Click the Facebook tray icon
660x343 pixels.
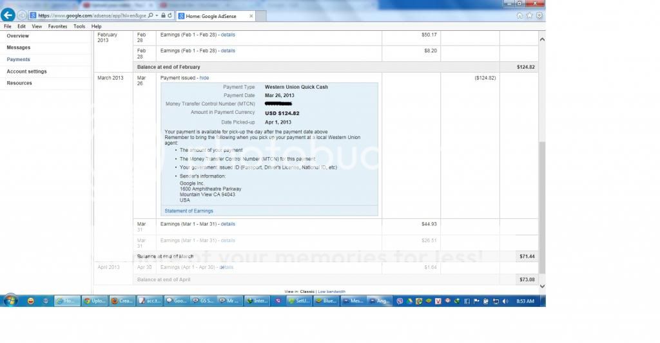click(x=467, y=301)
